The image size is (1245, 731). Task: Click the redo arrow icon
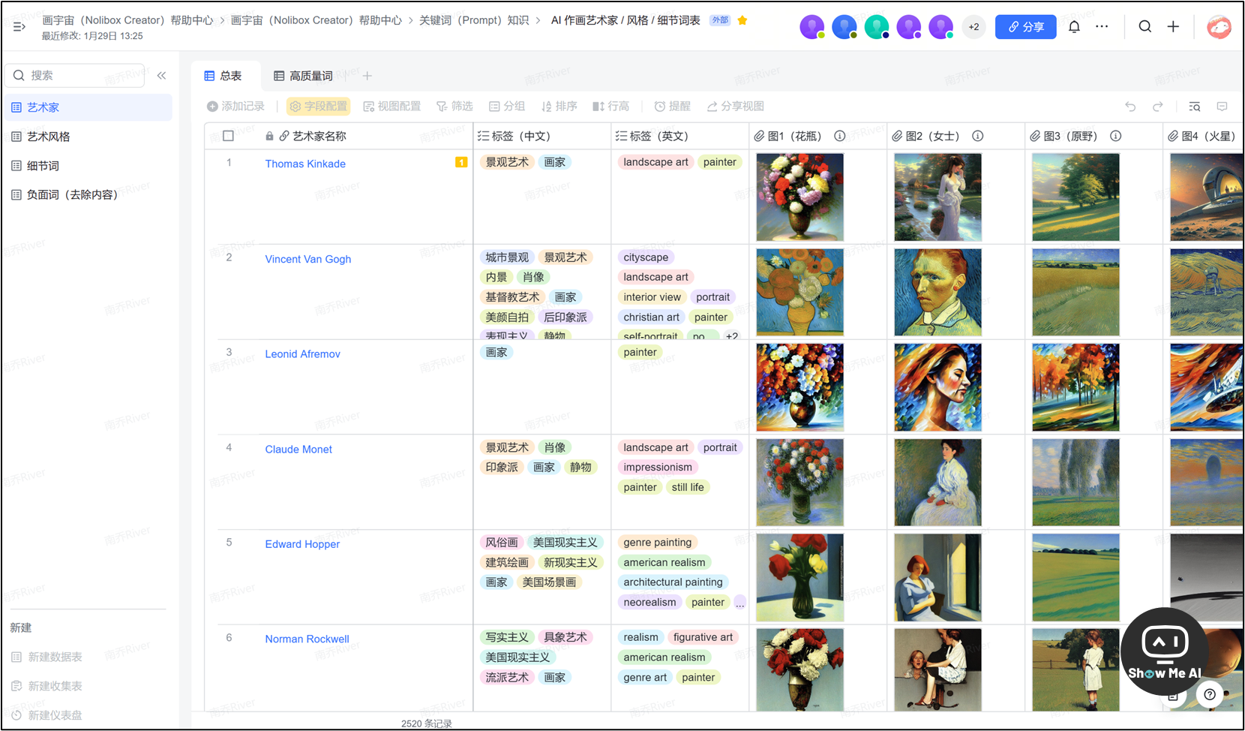coord(1158,107)
